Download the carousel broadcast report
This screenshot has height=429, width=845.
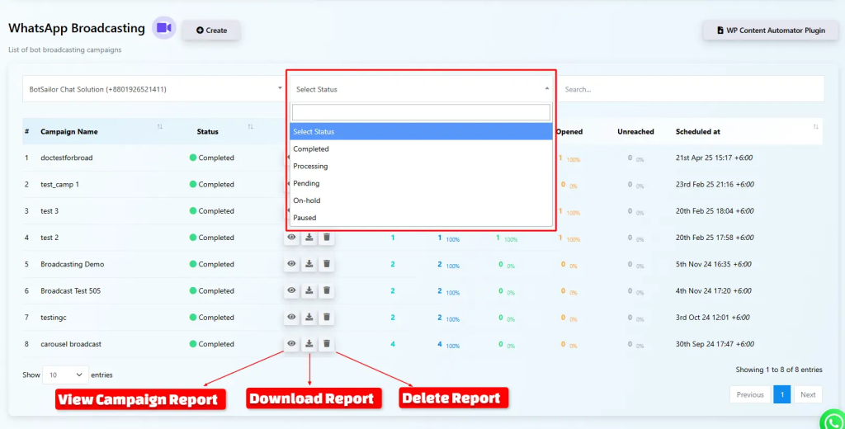[x=309, y=343]
